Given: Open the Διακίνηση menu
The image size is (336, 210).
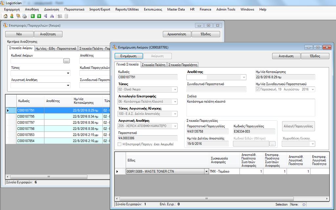Looking at the screenshot, I should click(52, 10).
